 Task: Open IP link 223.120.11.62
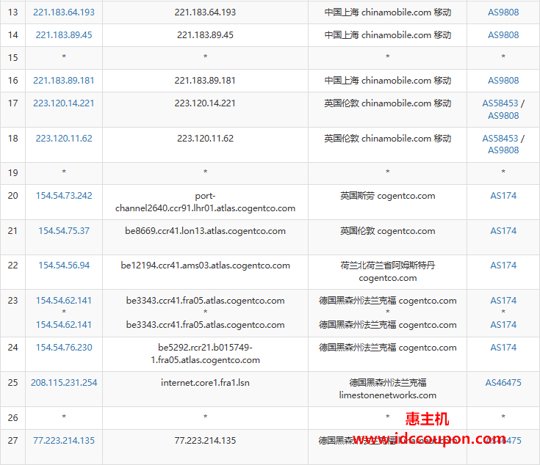pyautogui.click(x=64, y=139)
